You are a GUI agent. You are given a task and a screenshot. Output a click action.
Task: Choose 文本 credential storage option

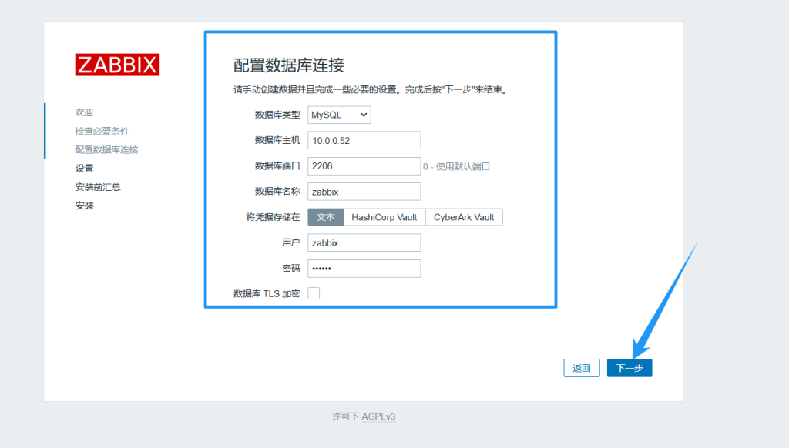325,217
